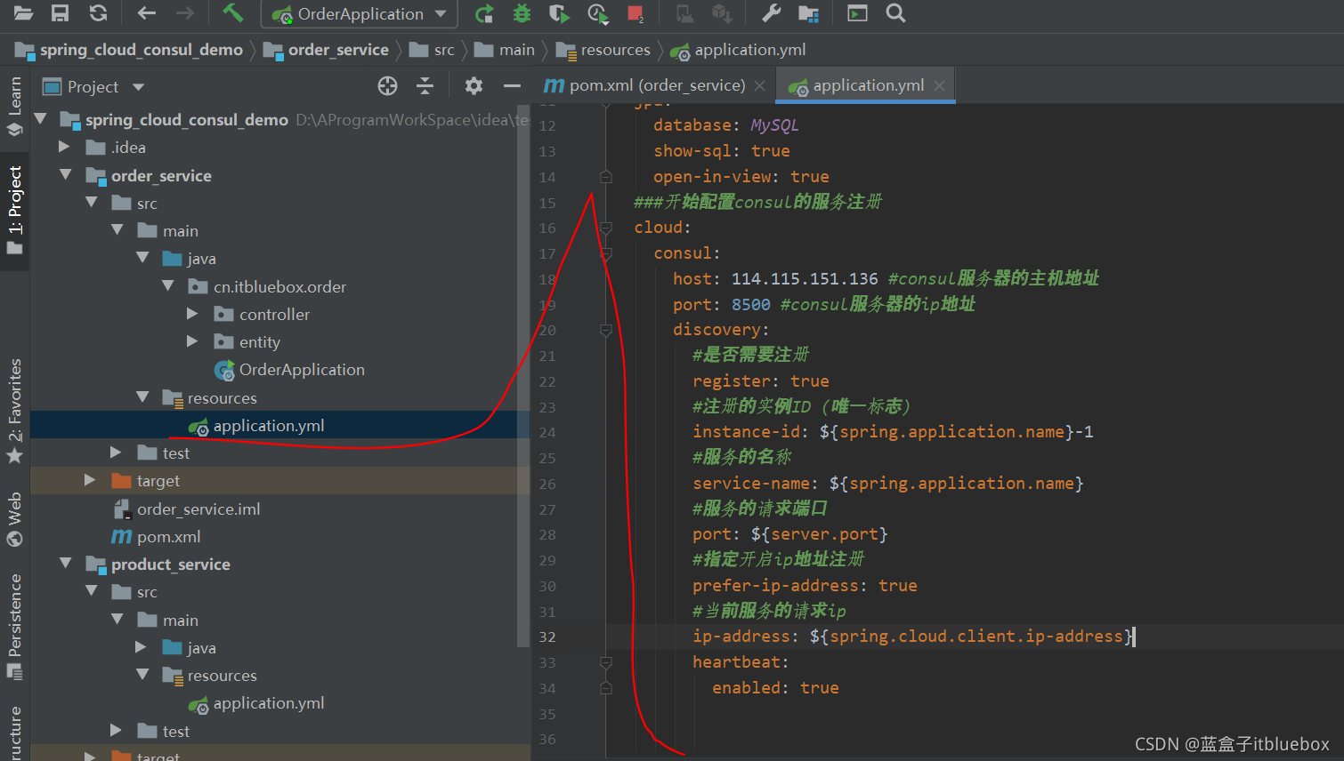Viewport: 1344px width, 761px height.
Task: Click the run anything terminal icon
Action: (857, 13)
